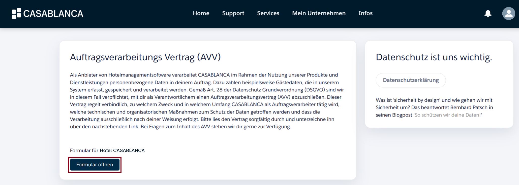
Task: Go to the Home menu item
Action: (201, 13)
